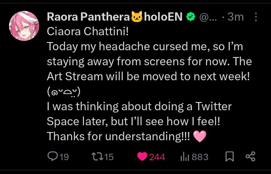
Task: Unlike the post via pink heart
Action: click(142, 157)
